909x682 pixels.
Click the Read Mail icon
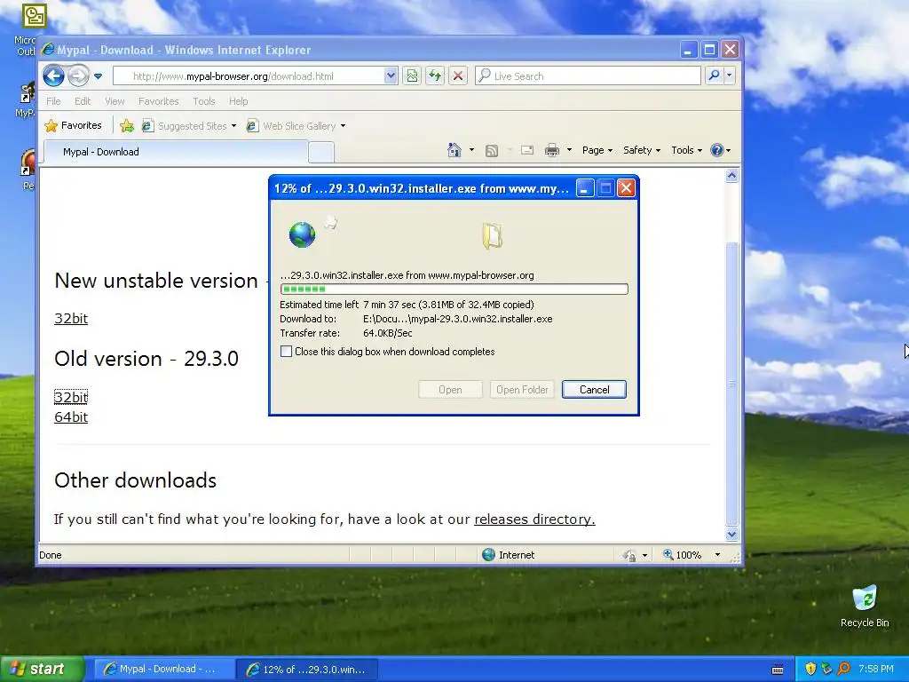click(x=527, y=150)
